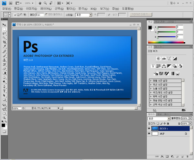This screenshot has height=160, width=194.
Task: Select the Type tool
Action: click(4, 91)
